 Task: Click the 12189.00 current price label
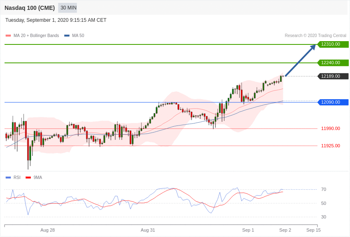coord(333,76)
